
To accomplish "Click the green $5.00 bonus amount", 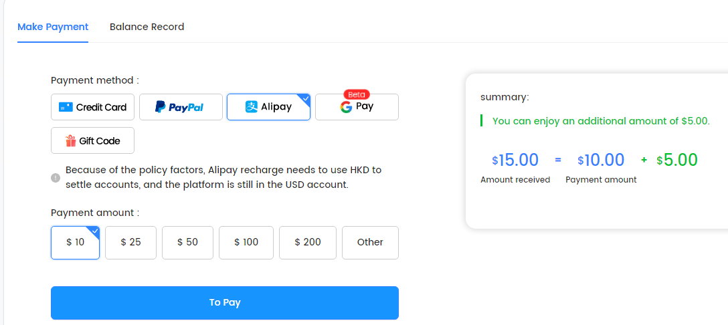I will (x=677, y=160).
